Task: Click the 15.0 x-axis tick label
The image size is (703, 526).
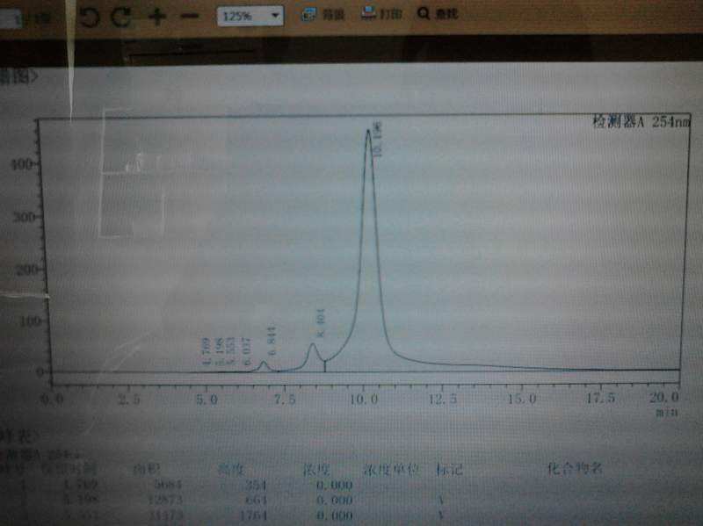Action: (522, 398)
